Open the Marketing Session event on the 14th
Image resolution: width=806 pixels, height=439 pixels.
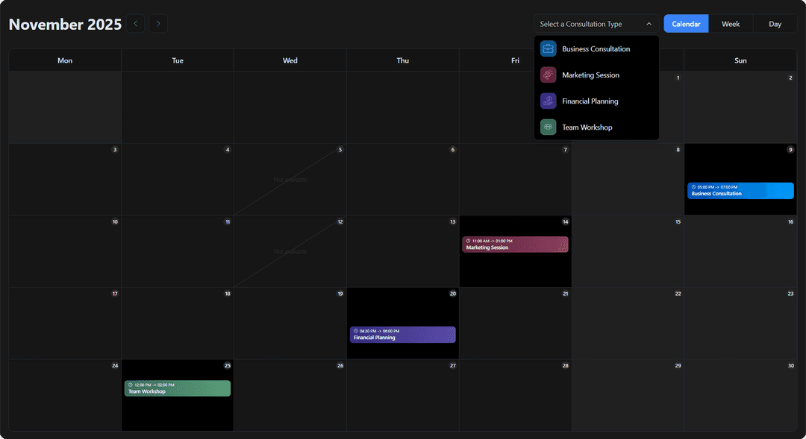(515, 244)
